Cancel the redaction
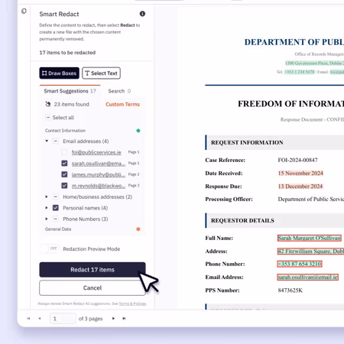344x344 pixels. pyautogui.click(x=92, y=288)
